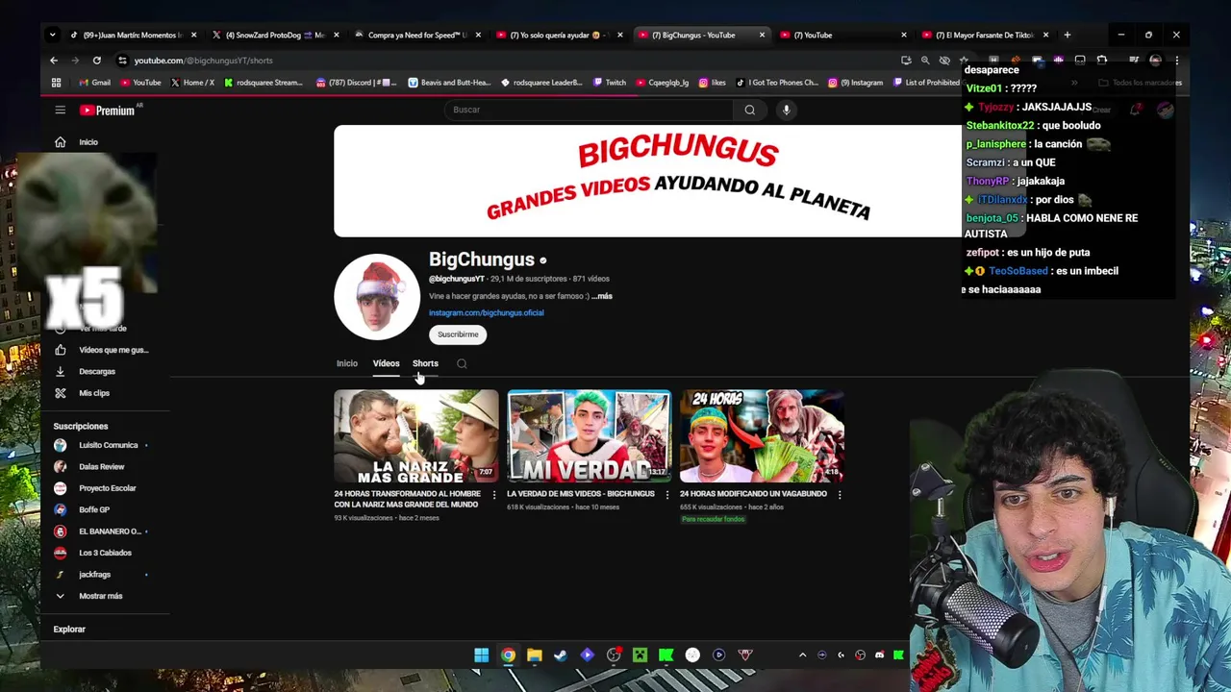Image resolution: width=1231 pixels, height=692 pixels.
Task: Open the Beavis and Butt-Head bookmark
Action: 449,83
